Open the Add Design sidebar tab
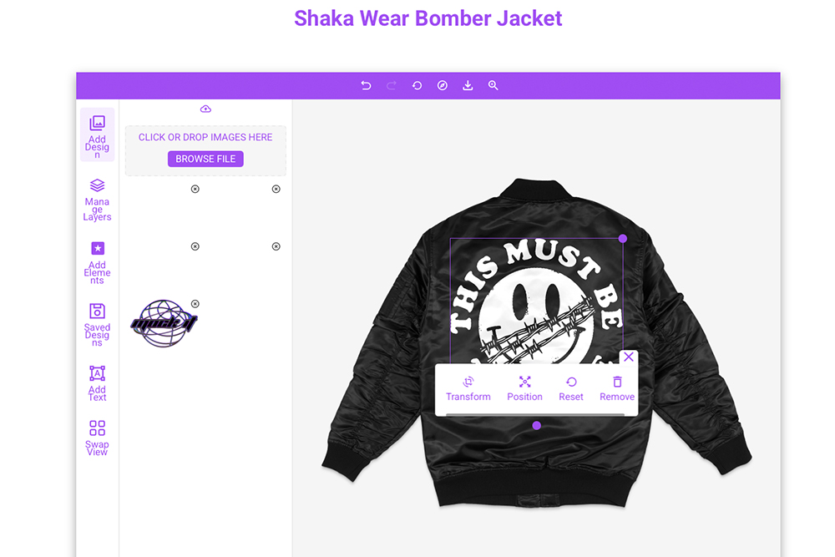835x557 pixels. [97, 135]
